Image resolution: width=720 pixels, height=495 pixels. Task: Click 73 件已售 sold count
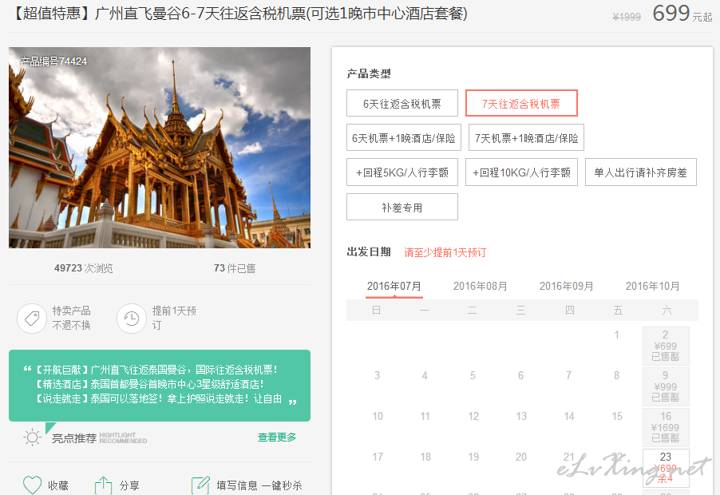(235, 268)
